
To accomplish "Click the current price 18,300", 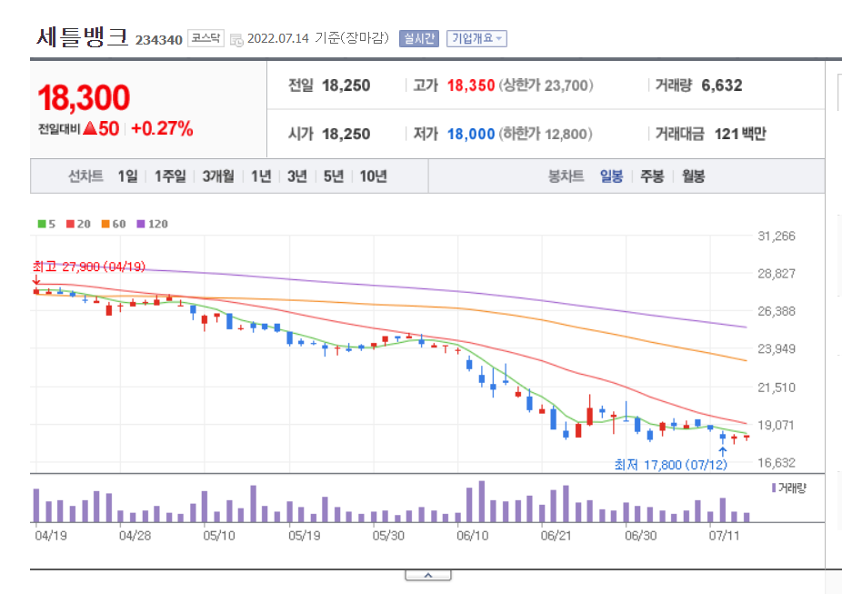I will [84, 97].
